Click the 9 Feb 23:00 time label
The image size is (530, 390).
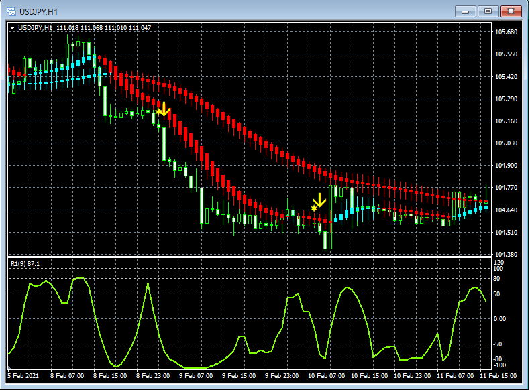coord(282,376)
